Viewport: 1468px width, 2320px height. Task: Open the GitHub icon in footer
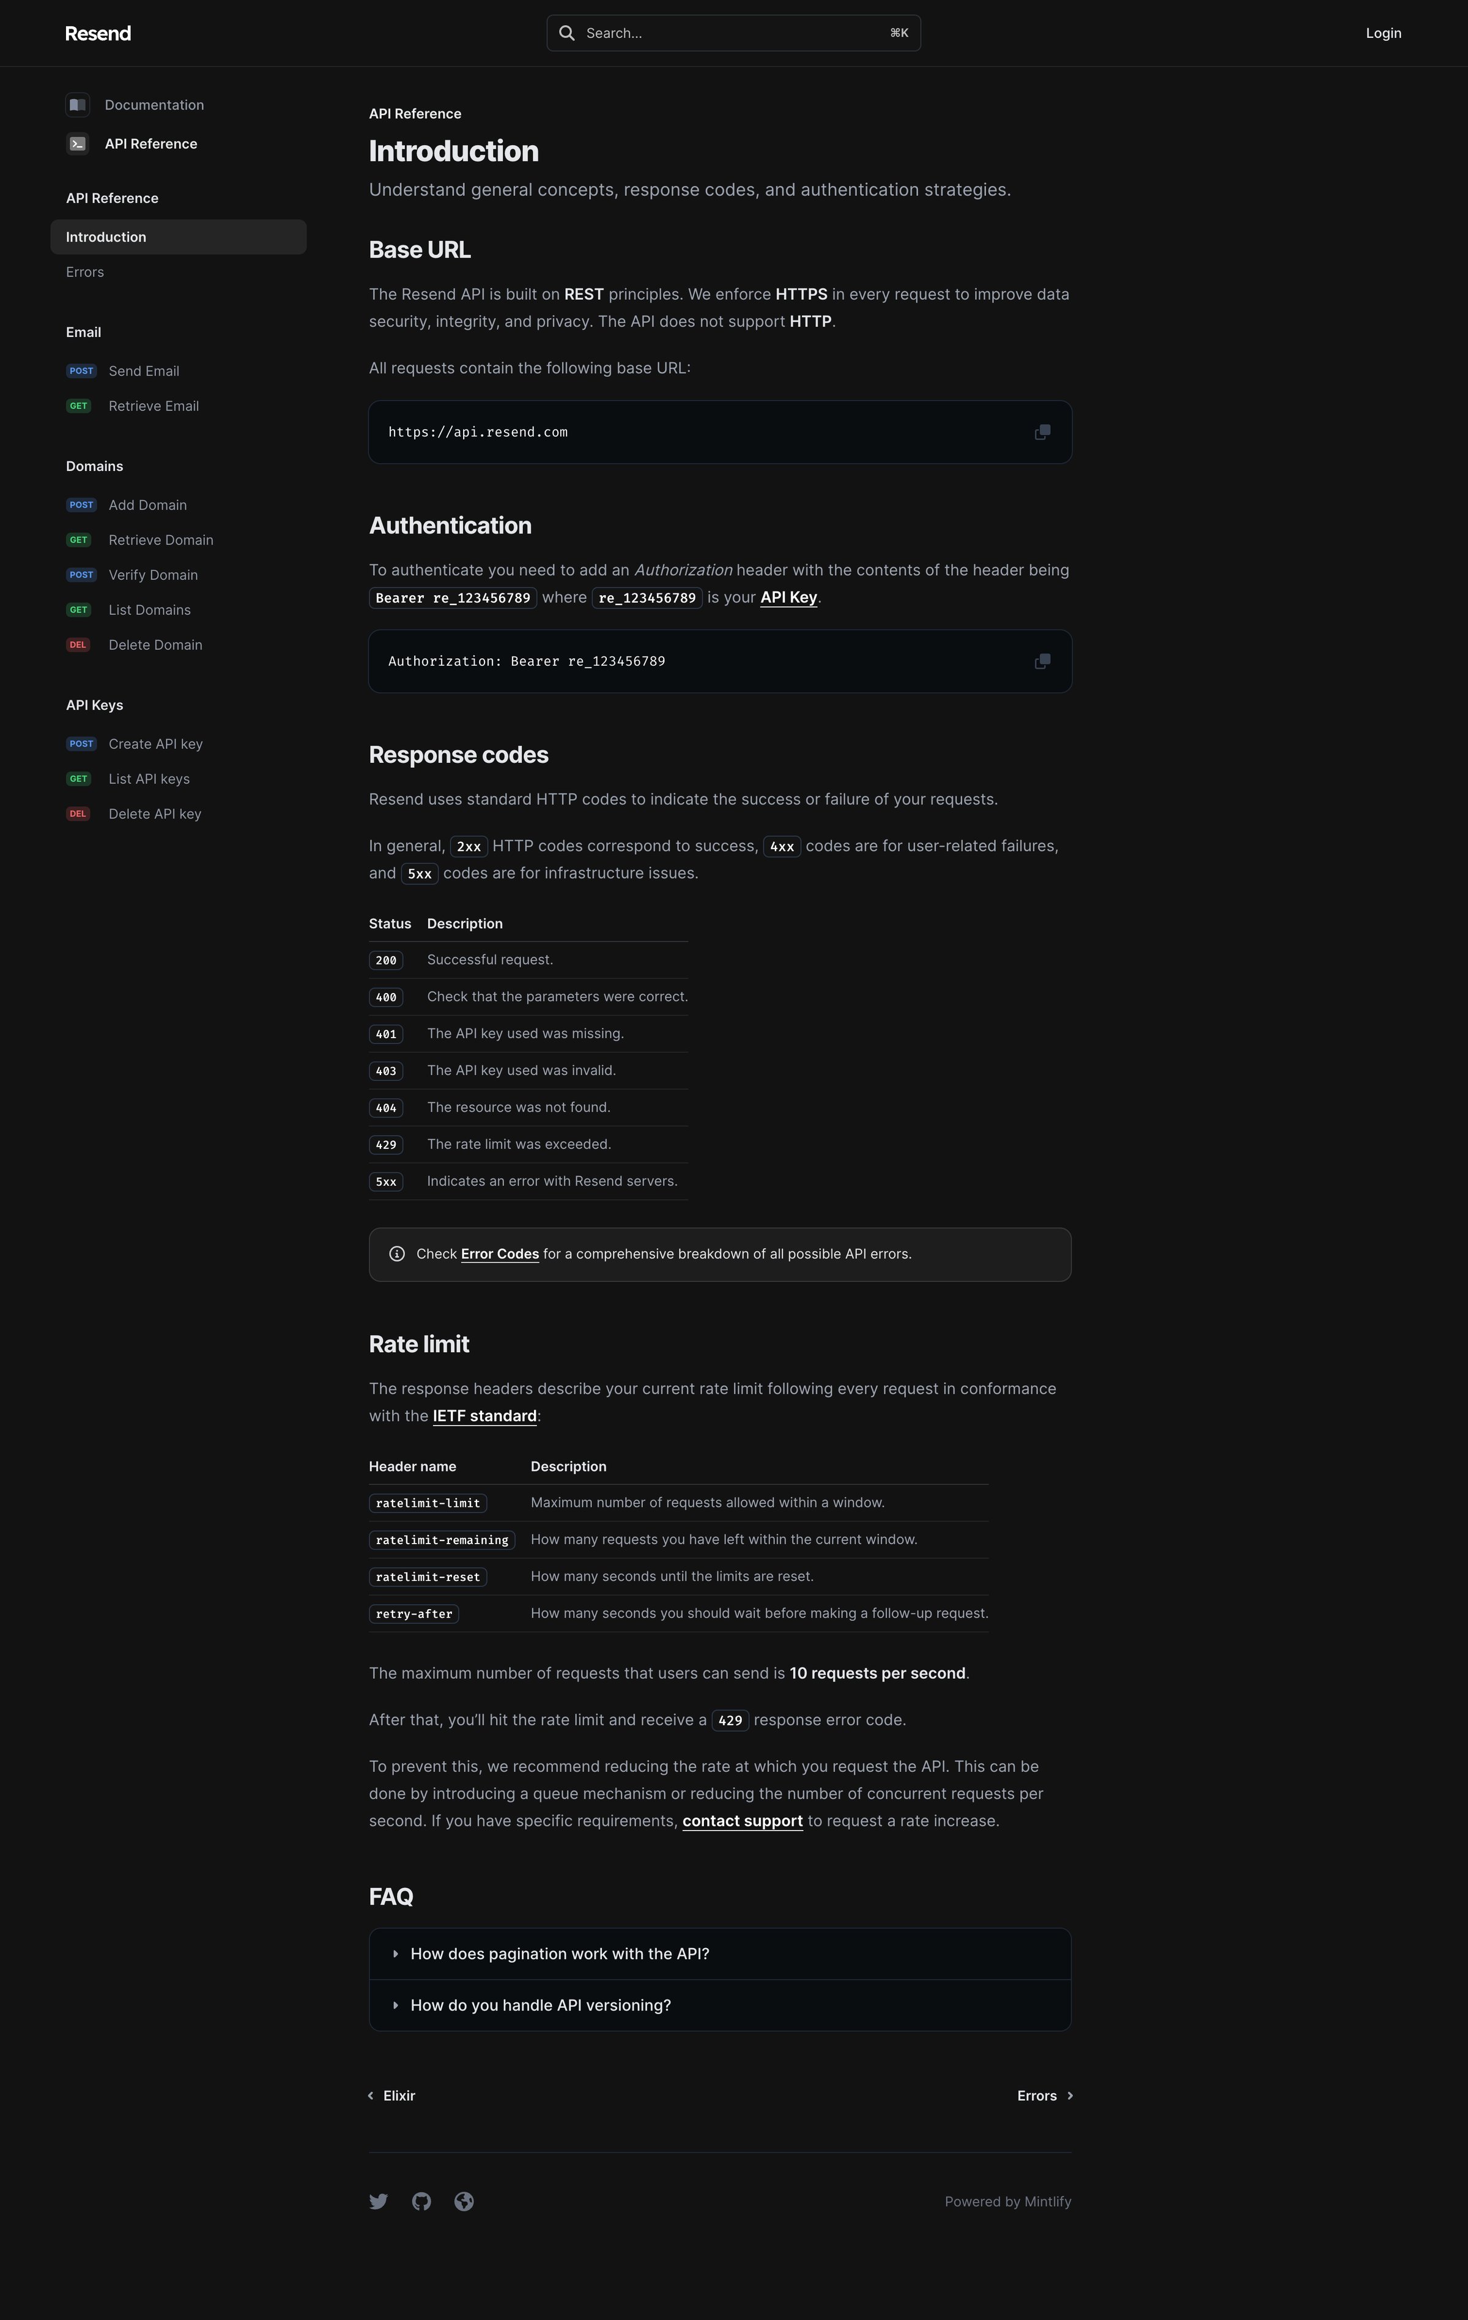tap(421, 2201)
